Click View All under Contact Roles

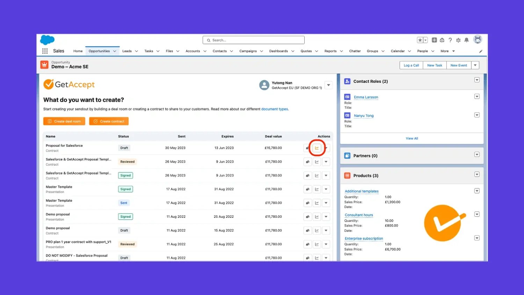[412, 138]
